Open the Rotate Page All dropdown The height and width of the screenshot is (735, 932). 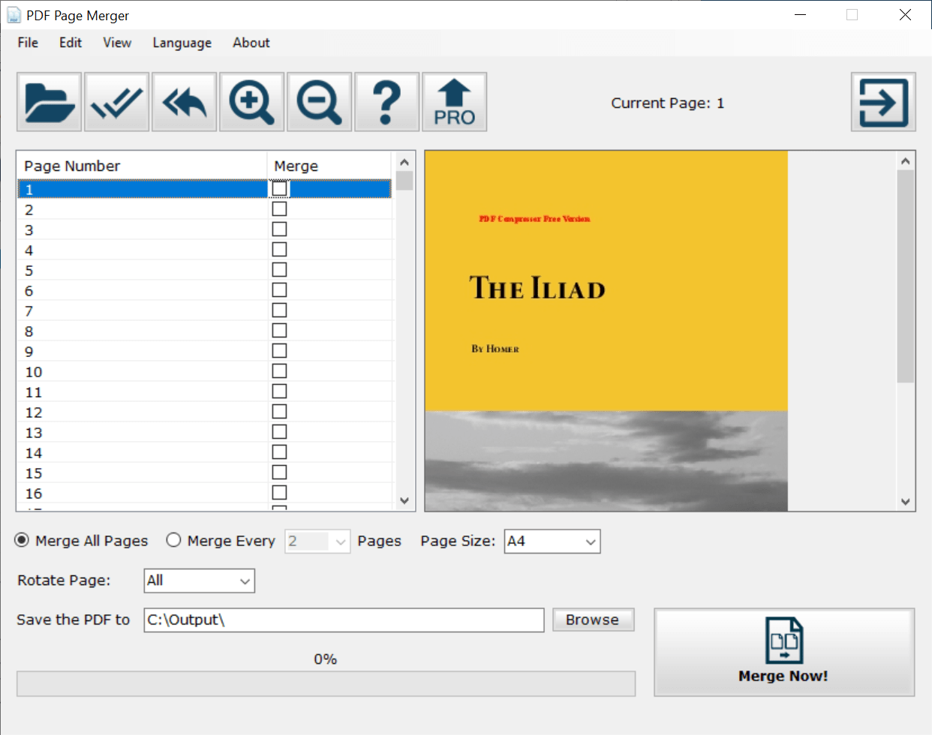click(200, 580)
